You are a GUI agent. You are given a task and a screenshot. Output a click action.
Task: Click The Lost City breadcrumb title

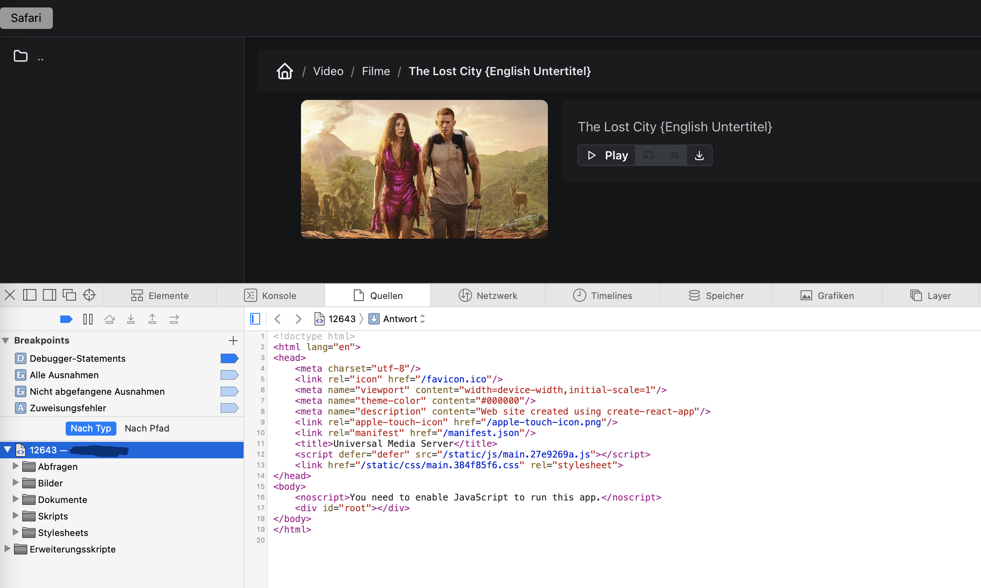tap(500, 71)
